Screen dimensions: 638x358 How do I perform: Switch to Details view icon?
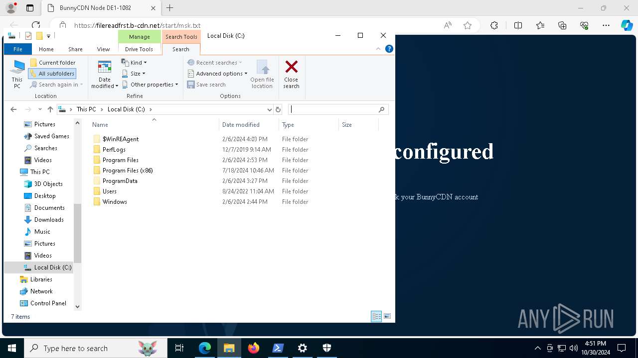[x=376, y=316]
